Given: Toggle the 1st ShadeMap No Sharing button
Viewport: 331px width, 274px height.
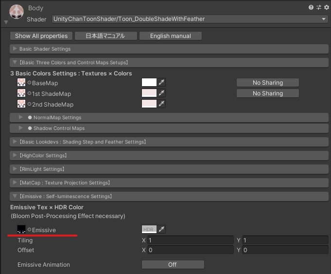Looking at the screenshot, I should click(x=267, y=93).
